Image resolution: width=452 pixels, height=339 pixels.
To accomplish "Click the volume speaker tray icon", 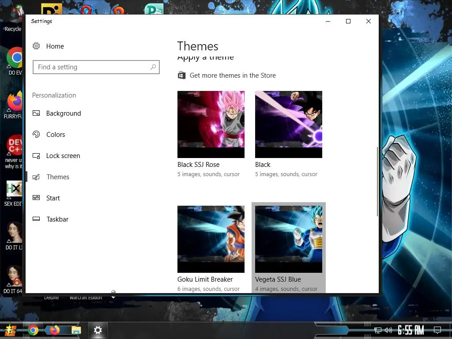I will tap(388, 330).
